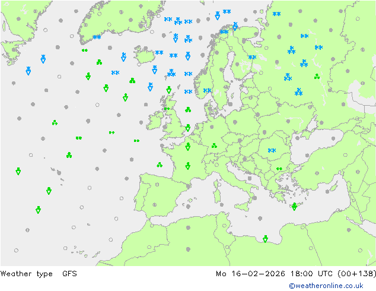Click the snow symbol over Romania
376x291 pixels.
(x=272, y=150)
